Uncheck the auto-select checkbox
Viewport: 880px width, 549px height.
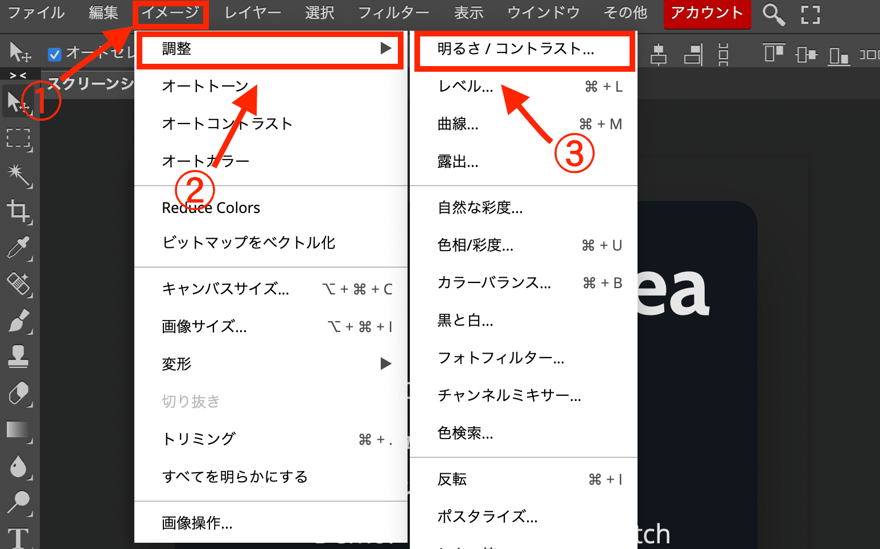55,54
